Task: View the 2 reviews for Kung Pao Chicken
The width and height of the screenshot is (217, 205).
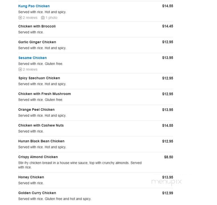Action: 30,18
